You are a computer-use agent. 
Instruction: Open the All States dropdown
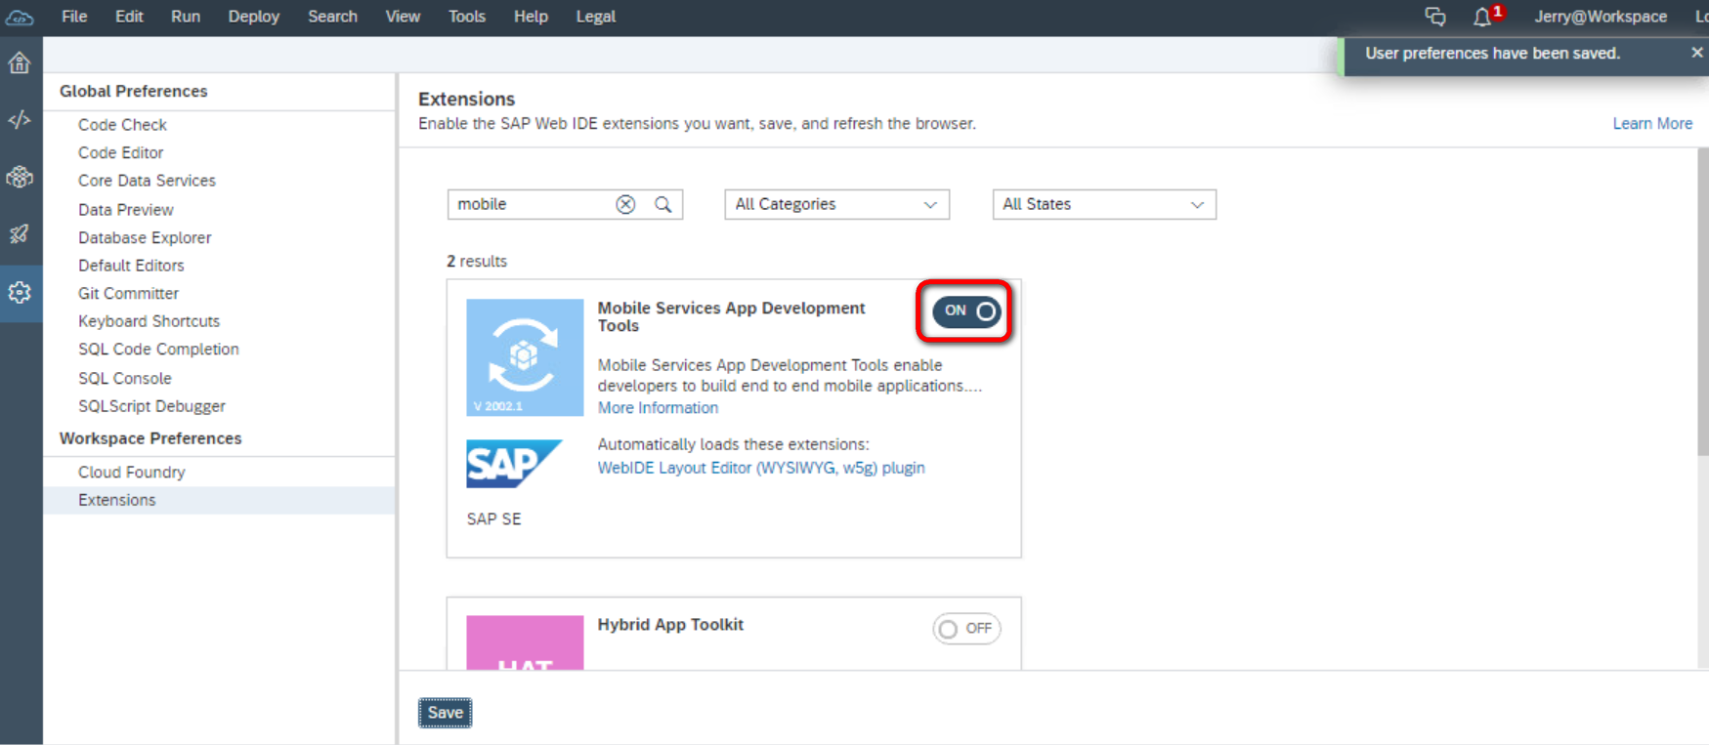[x=1104, y=204]
